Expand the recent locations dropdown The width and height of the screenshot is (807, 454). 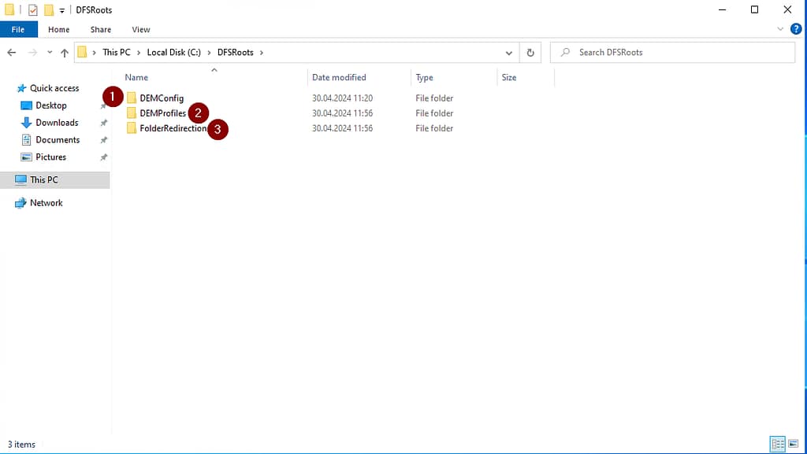pyautogui.click(x=50, y=53)
